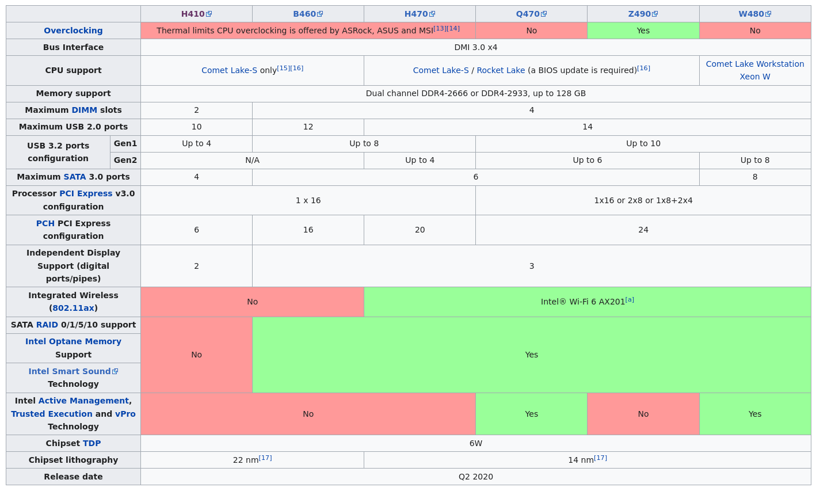Open the Intel Smart Sound external link
This screenshot has width=816, height=491.
pos(73,371)
